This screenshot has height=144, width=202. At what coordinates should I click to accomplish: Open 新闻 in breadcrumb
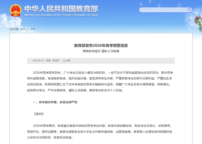click(33, 29)
